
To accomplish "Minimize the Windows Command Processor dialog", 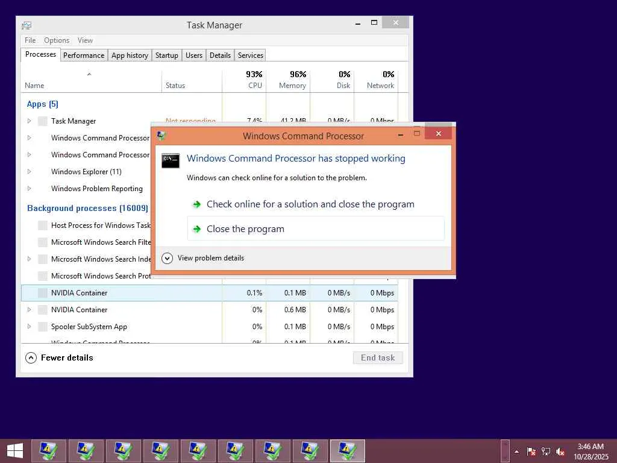I will click(x=401, y=134).
